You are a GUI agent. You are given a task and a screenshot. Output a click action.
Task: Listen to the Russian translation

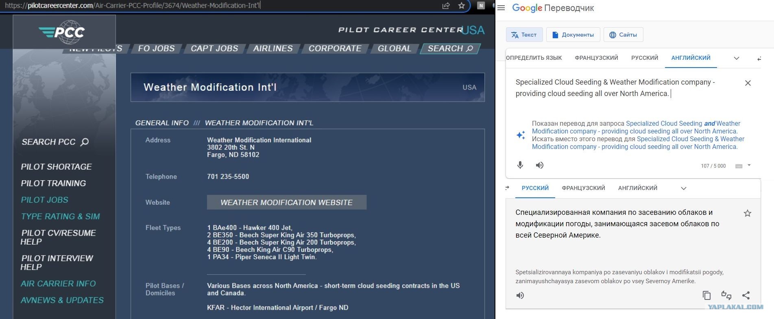tap(520, 295)
